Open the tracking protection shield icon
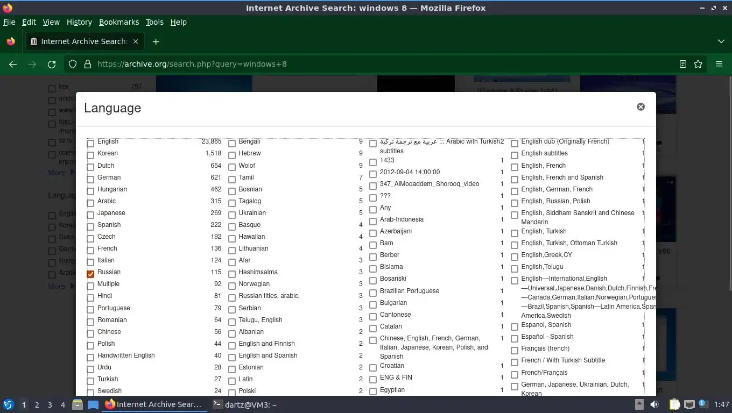Viewport: 732px width, 413px height. point(73,64)
